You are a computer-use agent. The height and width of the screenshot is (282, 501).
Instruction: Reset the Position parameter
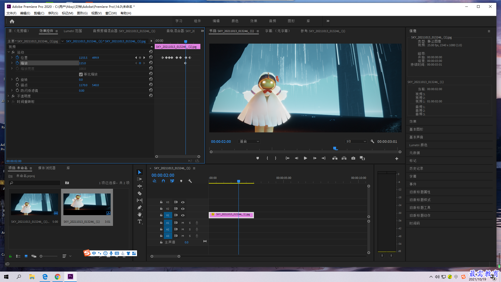click(151, 57)
